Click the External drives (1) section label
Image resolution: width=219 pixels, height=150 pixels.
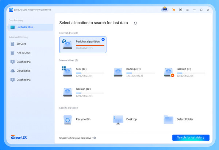(x=69, y=33)
